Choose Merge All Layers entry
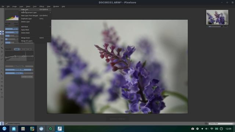 [35, 41]
